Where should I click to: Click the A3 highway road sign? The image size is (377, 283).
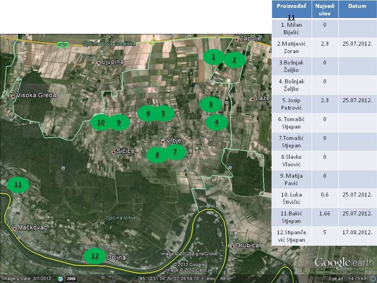click(x=62, y=44)
